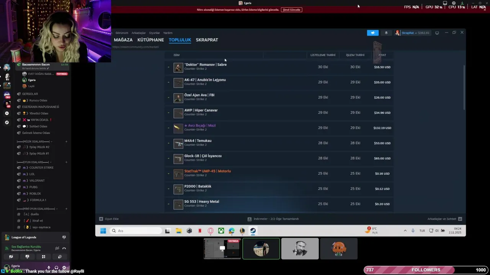490x275 pixels.
Task: Open the MAĞAZA tab in Steam
Action: 123,40
